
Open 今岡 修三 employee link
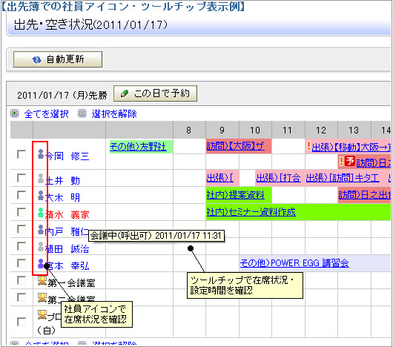click(x=67, y=156)
